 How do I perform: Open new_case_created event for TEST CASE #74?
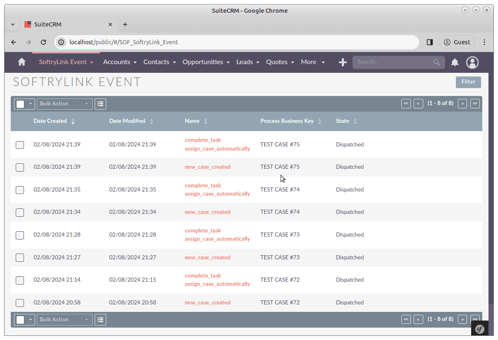207,212
